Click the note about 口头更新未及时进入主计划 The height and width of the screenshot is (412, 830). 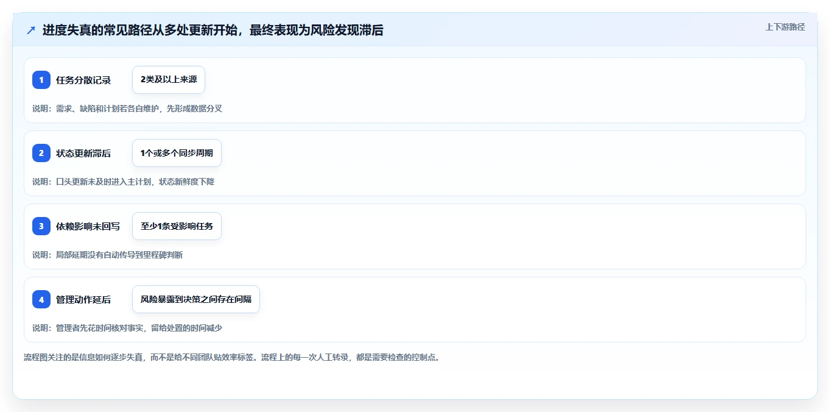tap(124, 182)
